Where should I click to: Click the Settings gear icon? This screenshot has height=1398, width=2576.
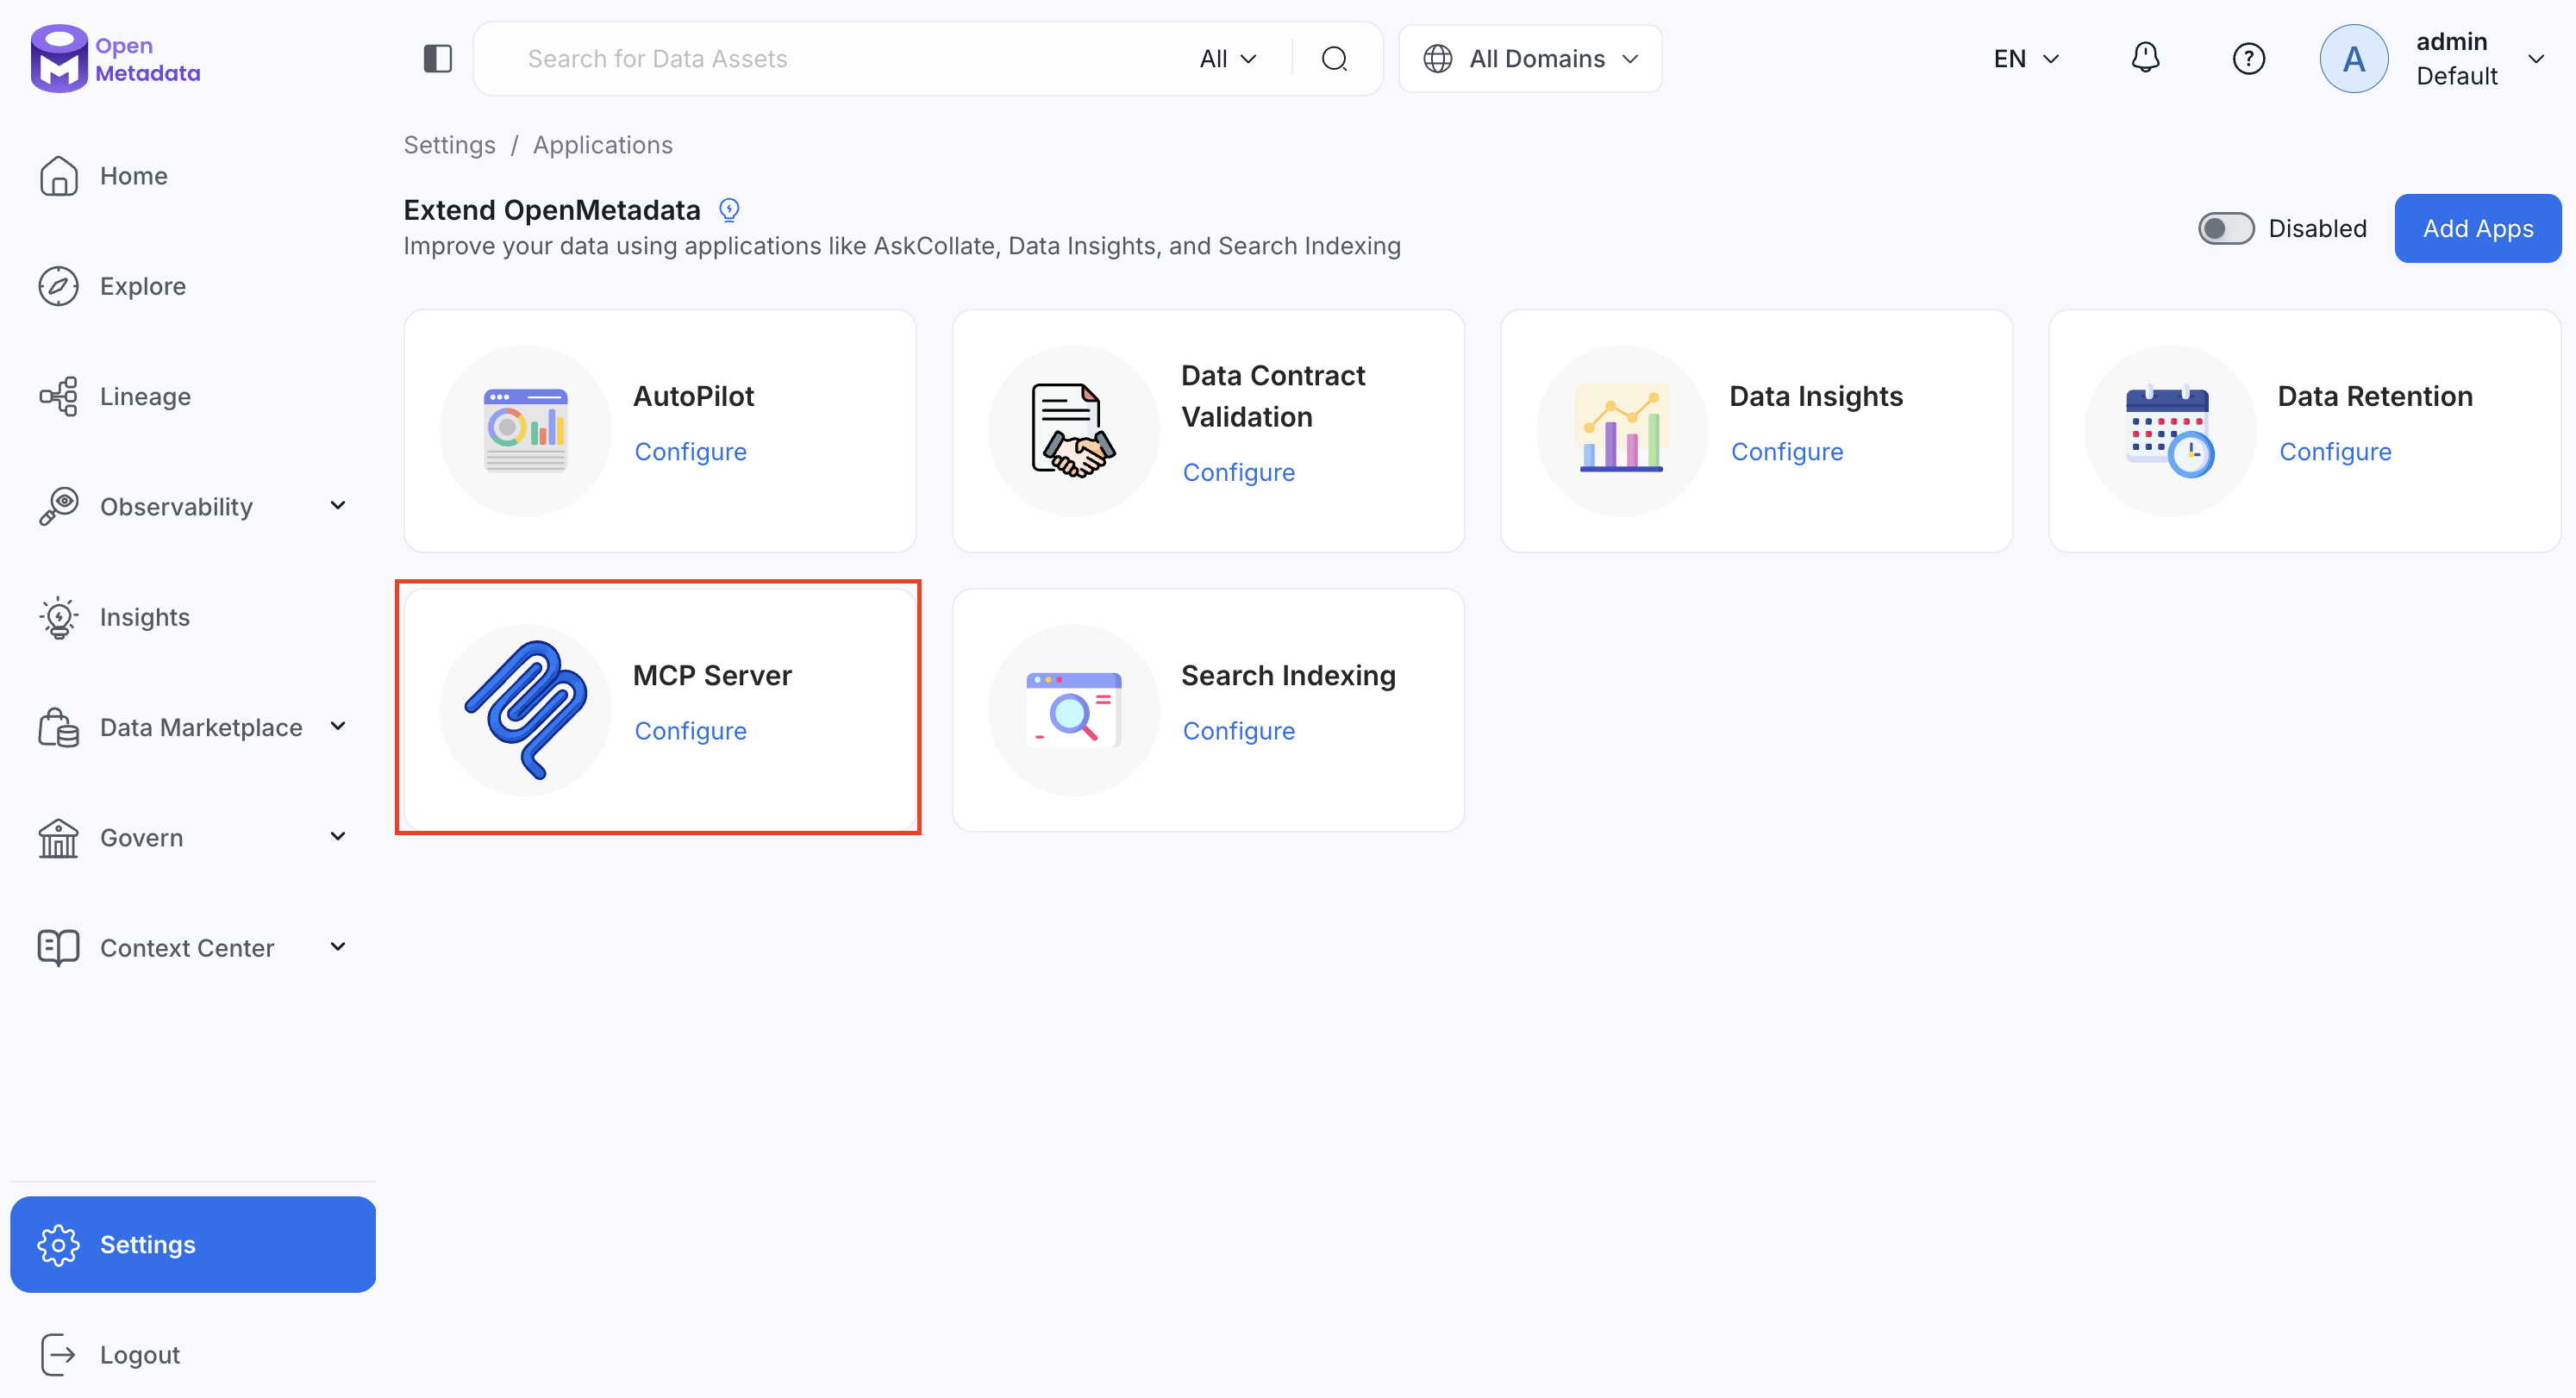tap(59, 1244)
